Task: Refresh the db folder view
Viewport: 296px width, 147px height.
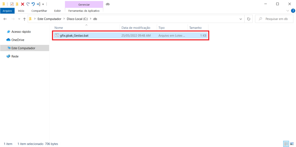Action: coord(249,19)
